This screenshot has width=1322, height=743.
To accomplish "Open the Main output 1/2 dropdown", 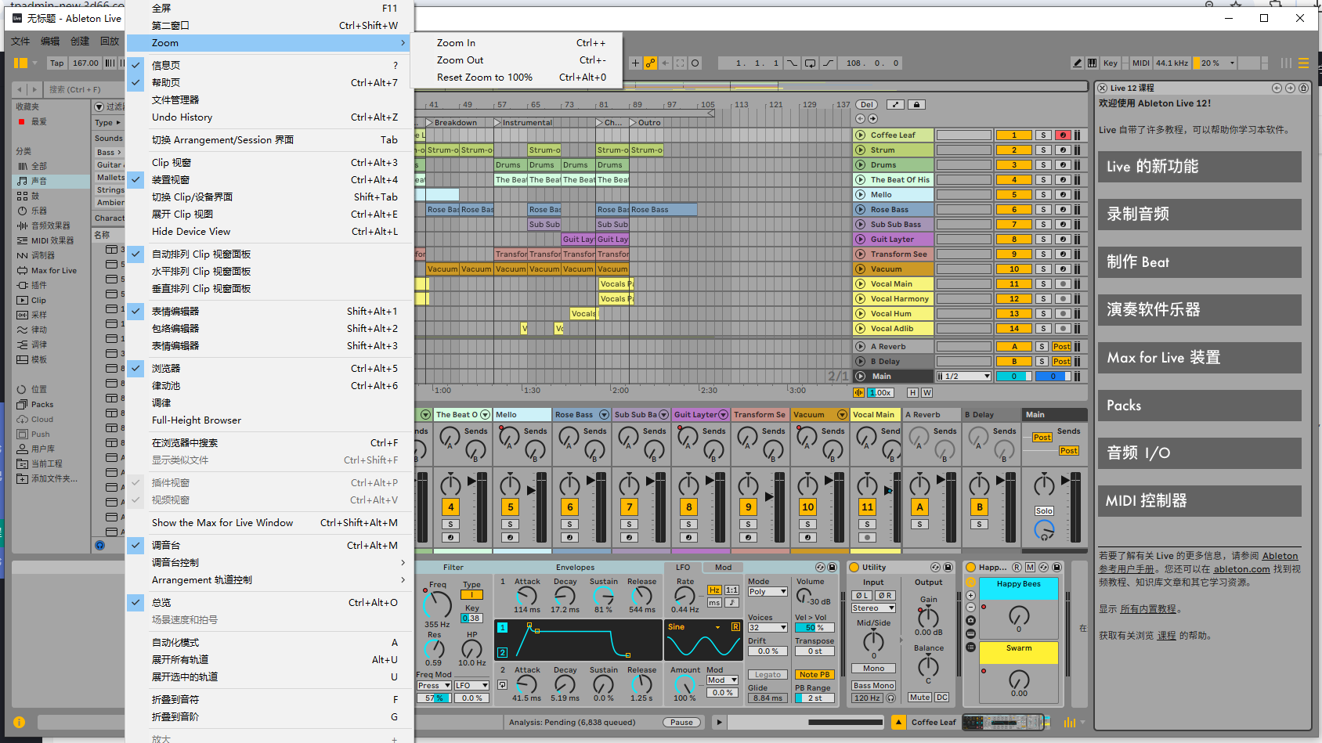I will click(964, 377).
